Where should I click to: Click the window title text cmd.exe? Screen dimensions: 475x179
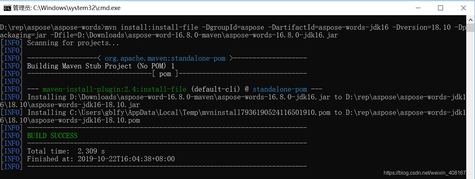(67, 8)
